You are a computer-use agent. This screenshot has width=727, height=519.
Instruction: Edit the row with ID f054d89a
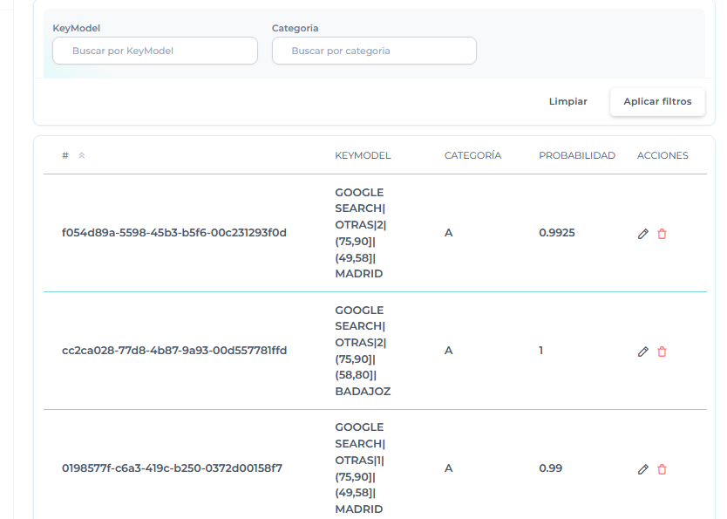(x=643, y=234)
